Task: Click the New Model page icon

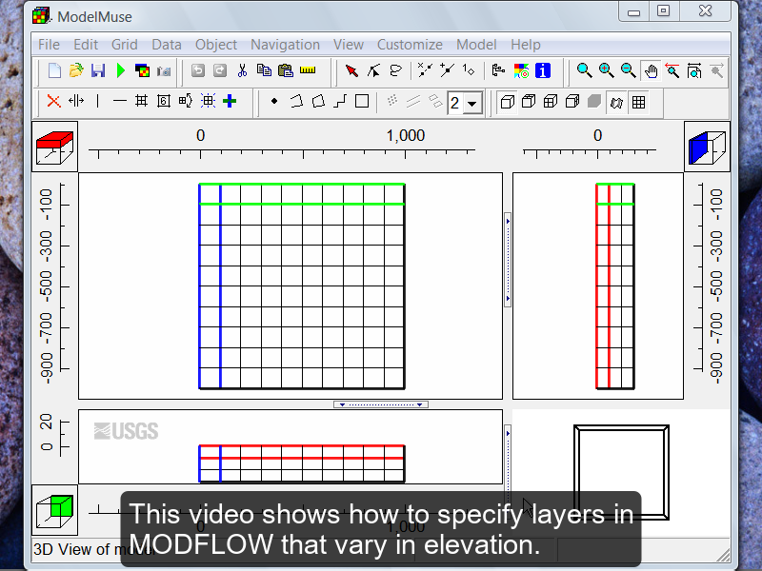Action: (54, 70)
